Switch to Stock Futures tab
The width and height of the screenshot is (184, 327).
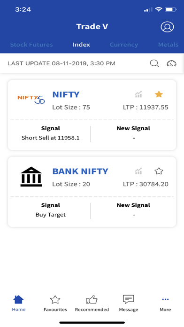coord(31,45)
